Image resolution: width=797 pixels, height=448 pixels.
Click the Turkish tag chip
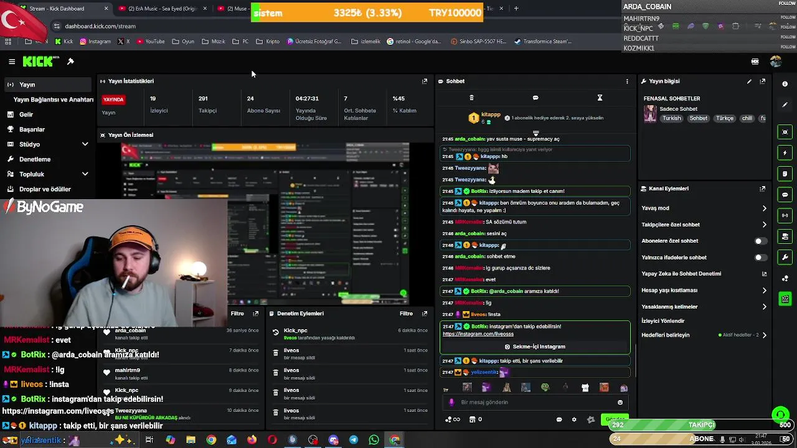click(672, 118)
